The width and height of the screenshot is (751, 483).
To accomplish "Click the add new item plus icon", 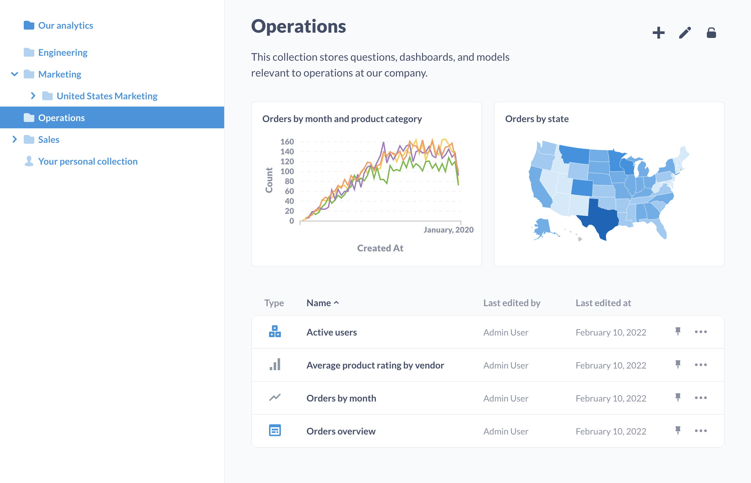I will tap(657, 32).
